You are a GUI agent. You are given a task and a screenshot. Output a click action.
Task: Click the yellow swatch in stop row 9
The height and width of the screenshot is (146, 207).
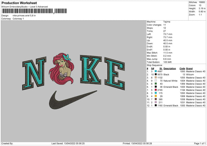coord(156,96)
